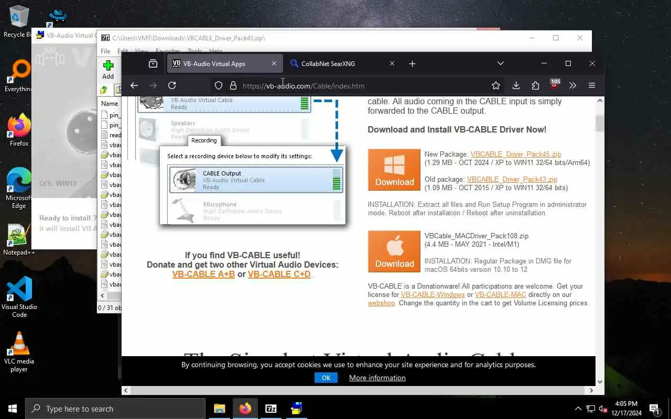
Task: Click the 7-Zip taskbar button
Action: tap(270, 409)
